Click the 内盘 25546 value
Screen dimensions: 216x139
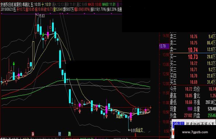pos(212,115)
